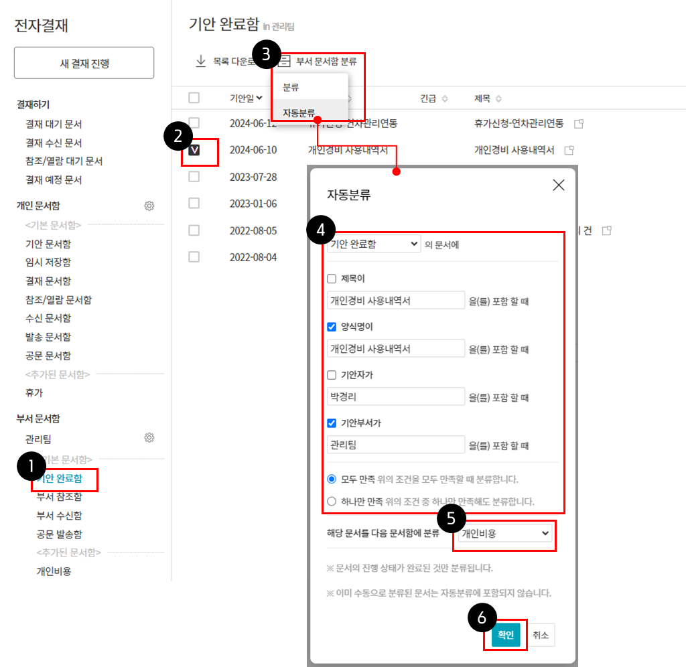Viewport: 686px width, 667px height.
Task: Open 관리팀 department settings gear
Action: [x=149, y=438]
